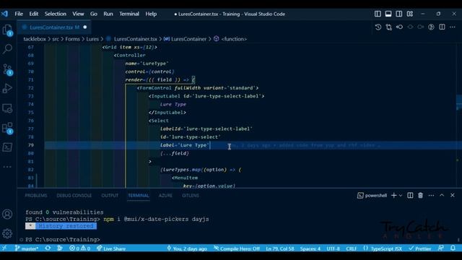Toggle the bottom panel layout
The height and width of the screenshot is (260, 462).
(388, 14)
